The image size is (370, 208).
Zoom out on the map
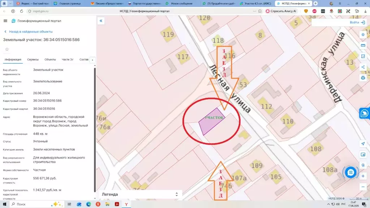[363, 187]
